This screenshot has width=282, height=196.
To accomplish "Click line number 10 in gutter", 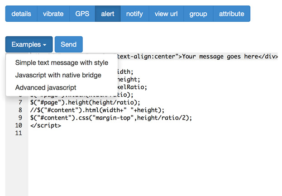I will click(19, 125).
